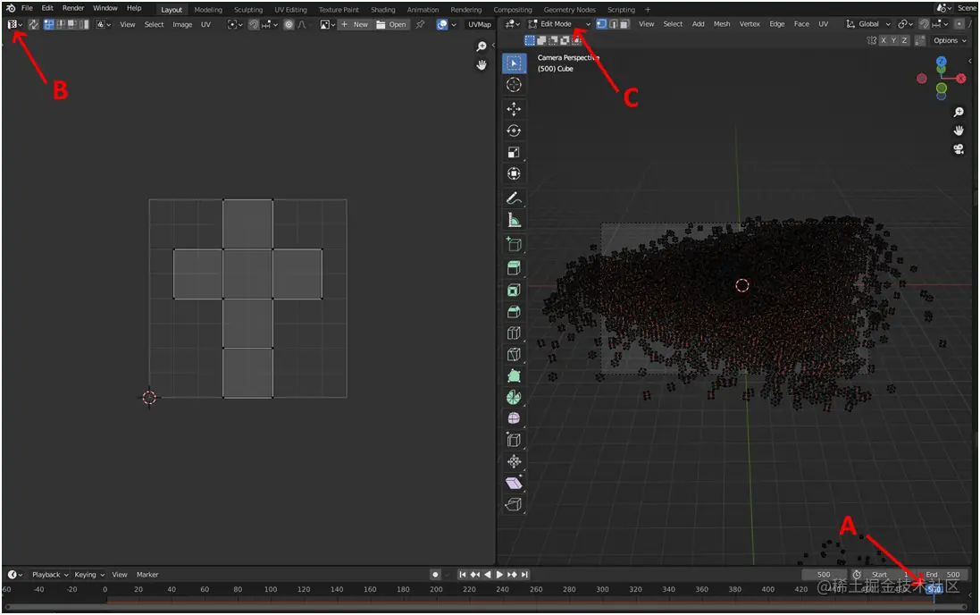Viewport: 980px width, 615px height.
Task: Select the Measure tool
Action: (514, 220)
